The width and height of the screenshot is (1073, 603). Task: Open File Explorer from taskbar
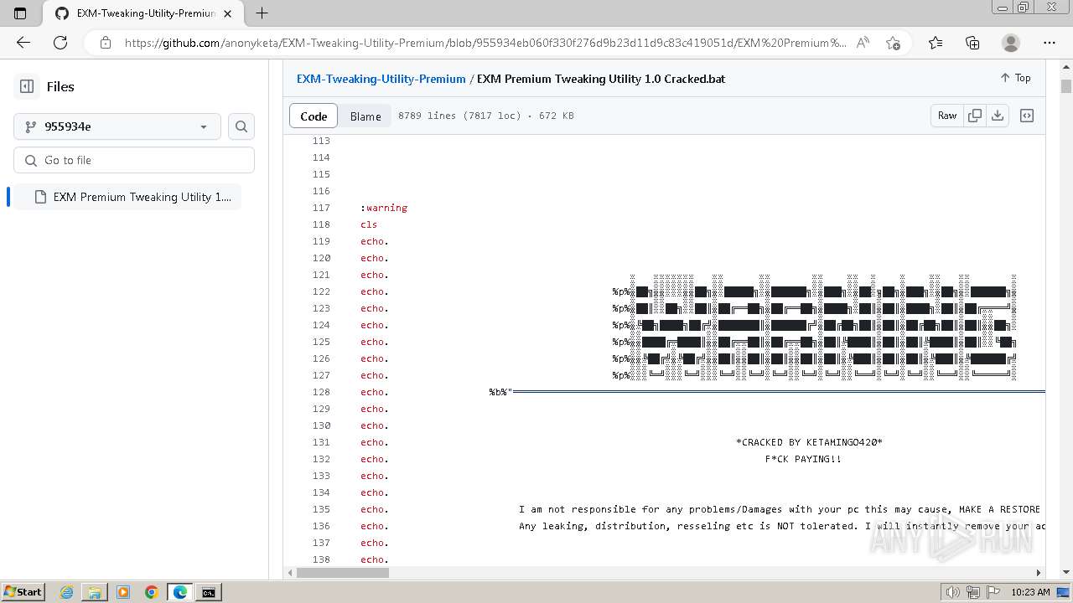tap(94, 592)
